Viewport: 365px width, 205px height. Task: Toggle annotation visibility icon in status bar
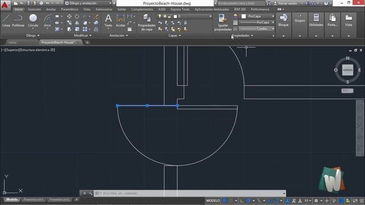[x=287, y=200]
